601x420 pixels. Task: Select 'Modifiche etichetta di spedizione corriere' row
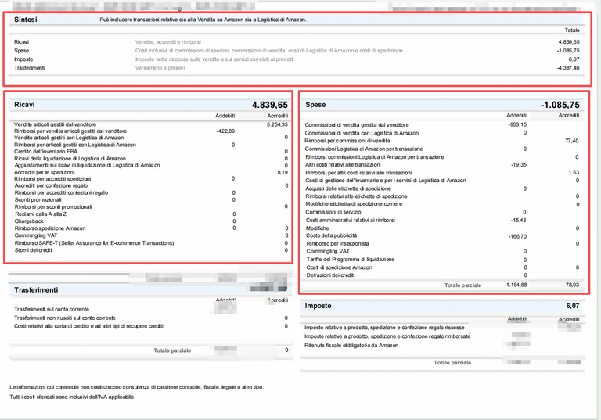click(x=443, y=204)
